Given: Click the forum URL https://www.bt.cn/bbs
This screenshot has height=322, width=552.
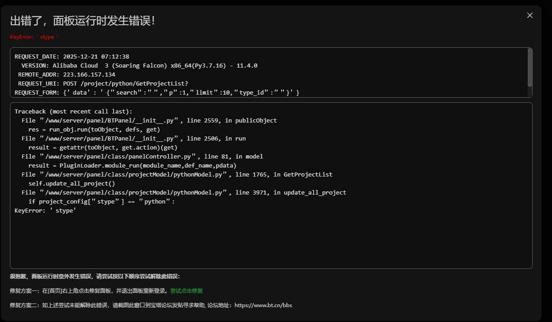Looking at the screenshot, I should click(263, 305).
